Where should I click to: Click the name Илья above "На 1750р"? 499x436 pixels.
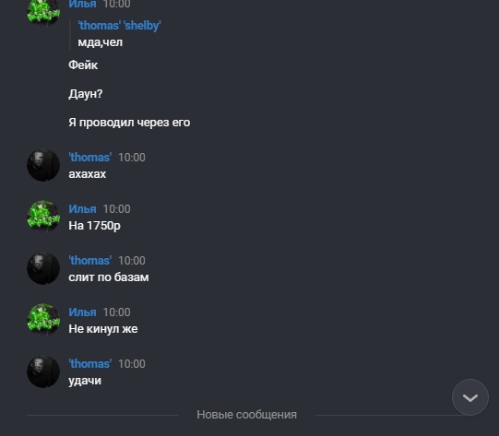pos(82,209)
